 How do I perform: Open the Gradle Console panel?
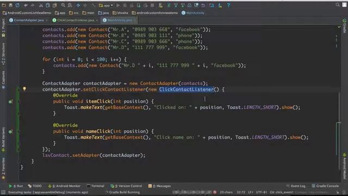[x=325, y=186]
